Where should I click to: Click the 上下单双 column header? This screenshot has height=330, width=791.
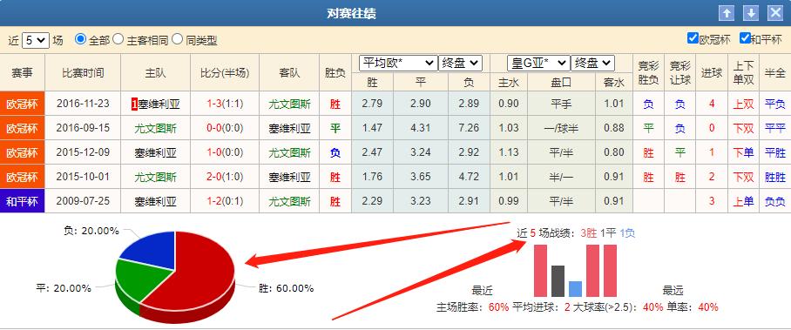(x=744, y=72)
